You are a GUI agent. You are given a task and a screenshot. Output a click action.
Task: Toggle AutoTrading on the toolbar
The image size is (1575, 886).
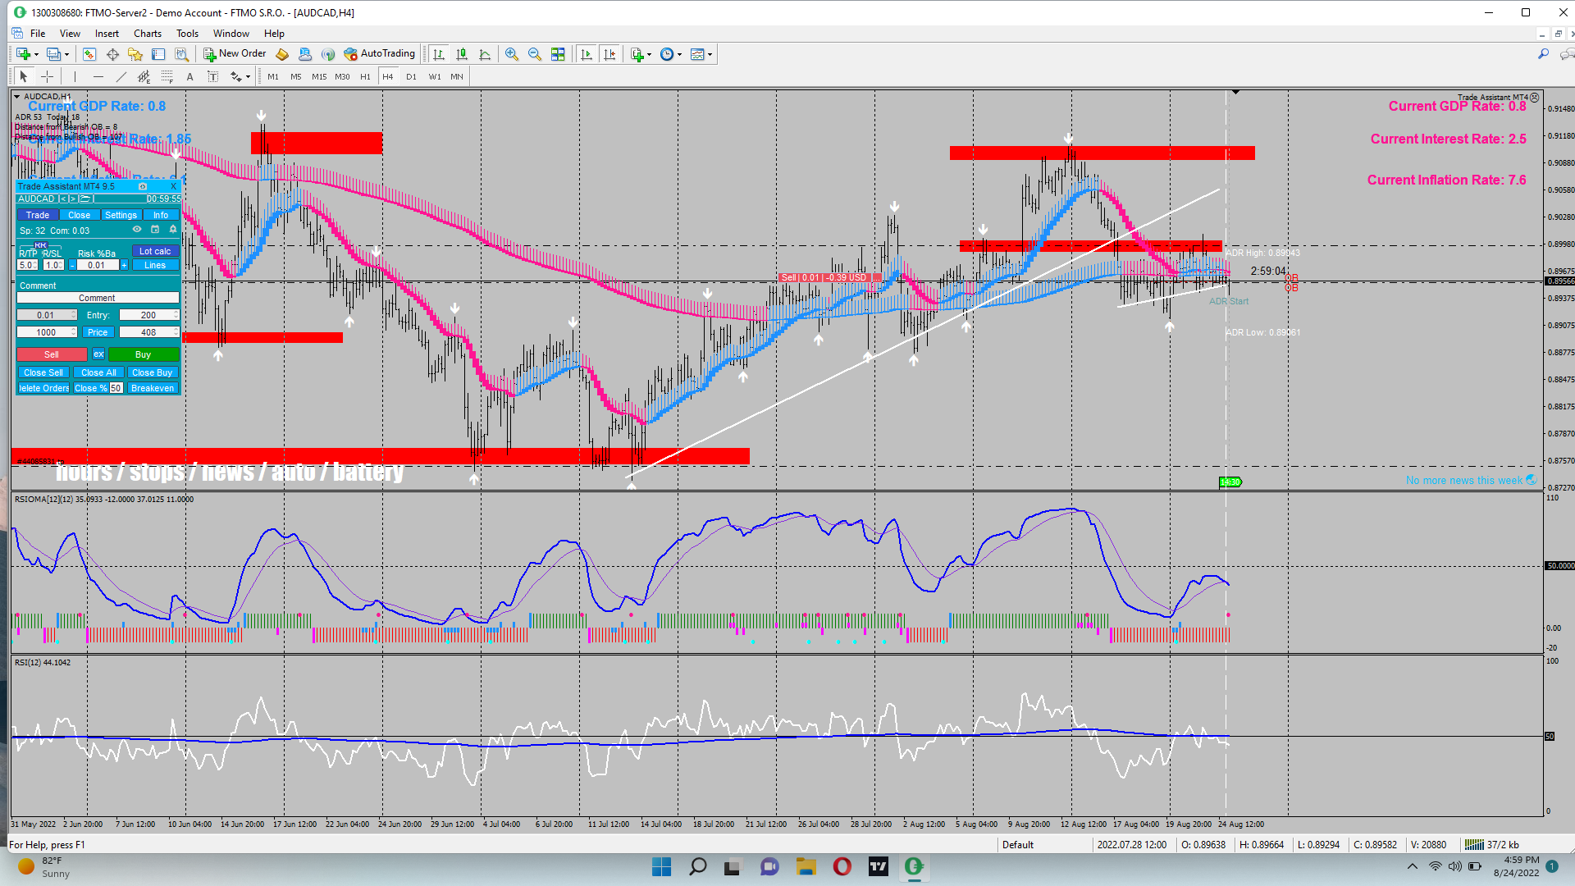[379, 54]
